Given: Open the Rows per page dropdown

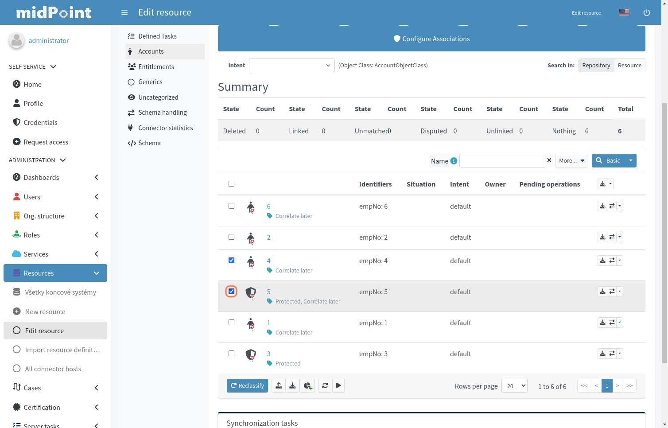Looking at the screenshot, I should point(514,386).
